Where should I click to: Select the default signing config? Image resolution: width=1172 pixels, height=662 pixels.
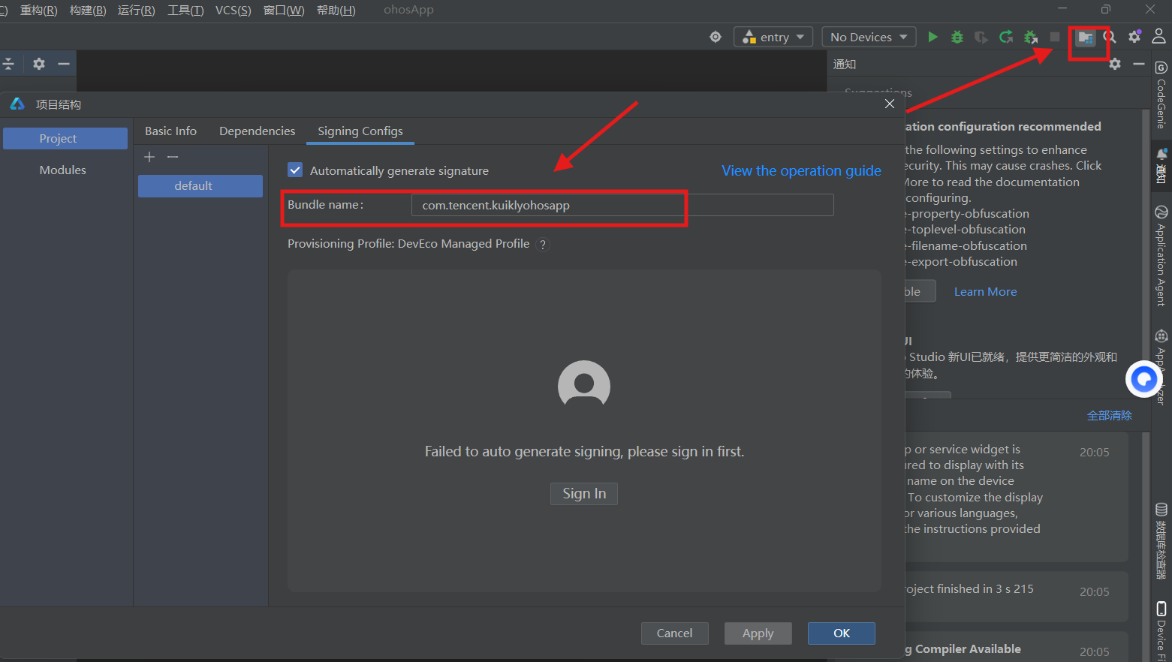click(x=200, y=186)
